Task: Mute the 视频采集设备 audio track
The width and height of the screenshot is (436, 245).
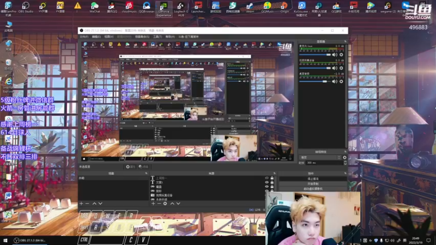Action: coord(335,68)
